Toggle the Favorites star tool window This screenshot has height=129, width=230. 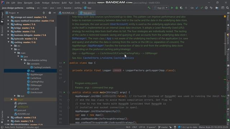click(x=2, y=117)
